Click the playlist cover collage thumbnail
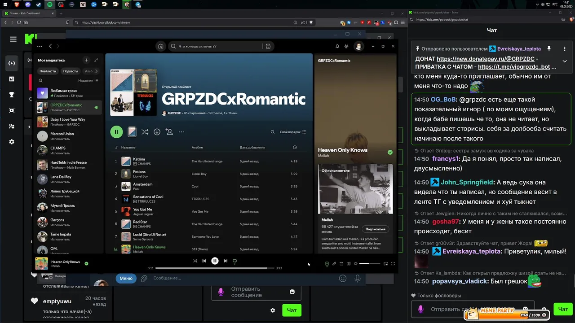Screen dimensions: 575x323 [133, 92]
